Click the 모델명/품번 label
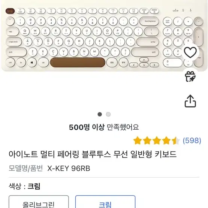 pyautogui.click(x=26, y=169)
